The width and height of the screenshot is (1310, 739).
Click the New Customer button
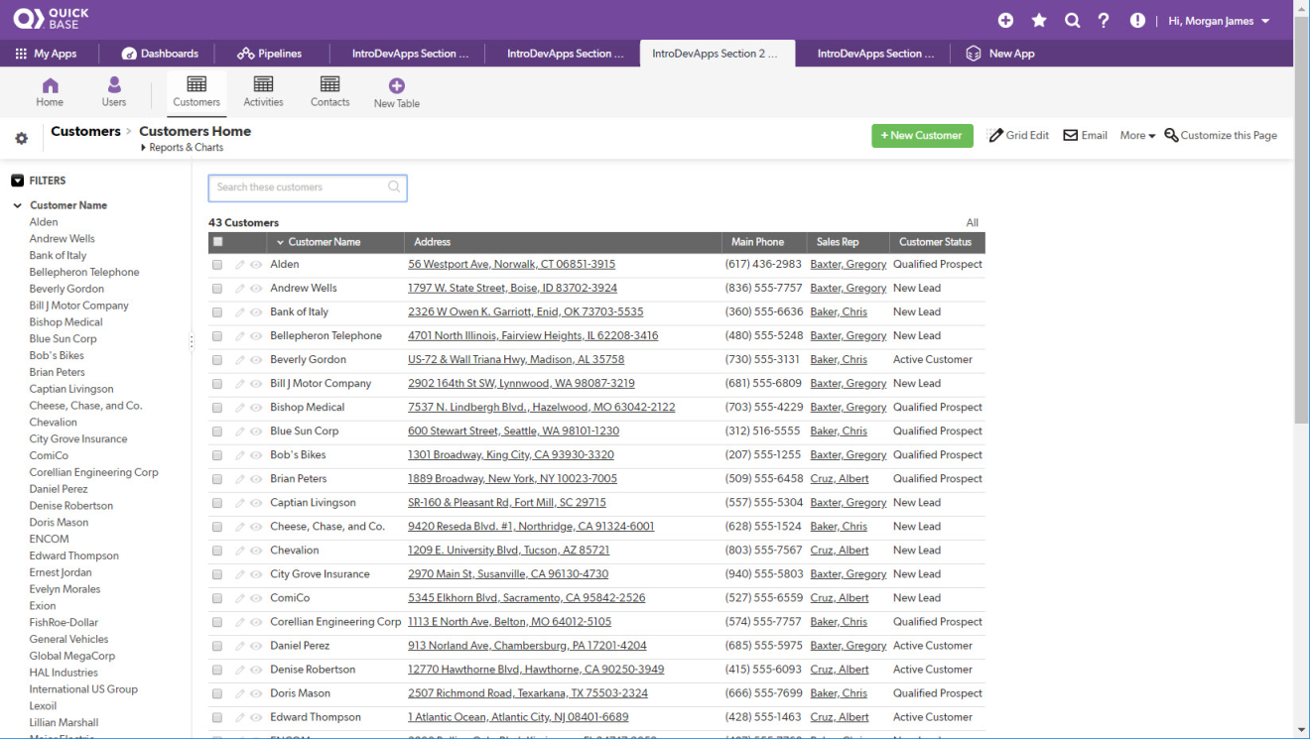point(922,136)
